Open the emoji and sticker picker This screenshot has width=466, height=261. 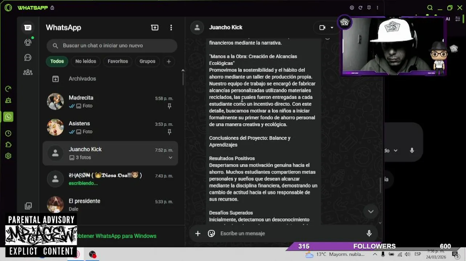pos(212,233)
